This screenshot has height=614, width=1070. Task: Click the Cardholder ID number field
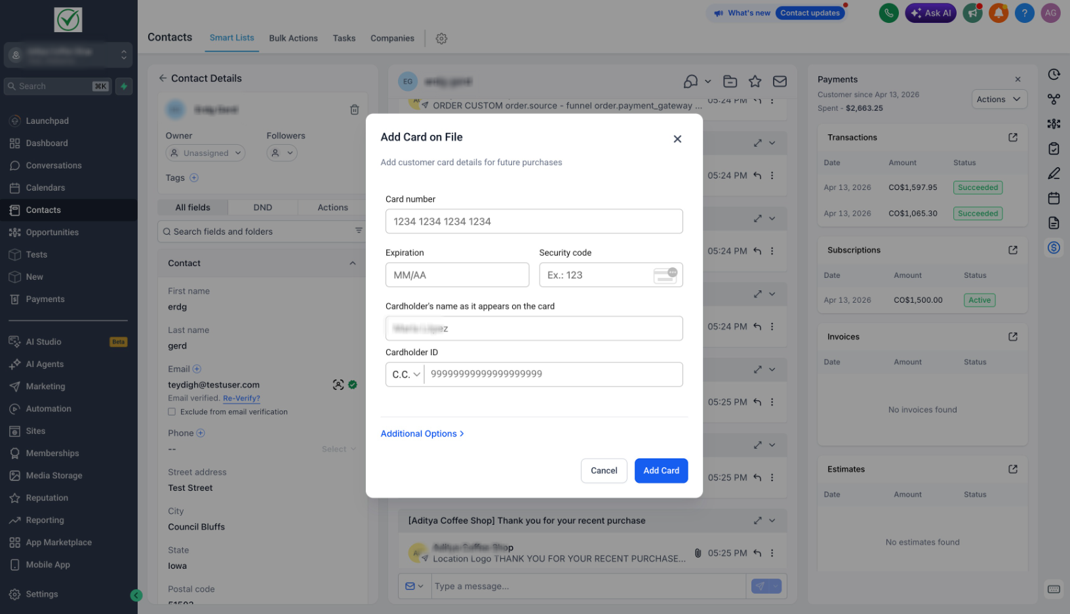[x=553, y=374]
